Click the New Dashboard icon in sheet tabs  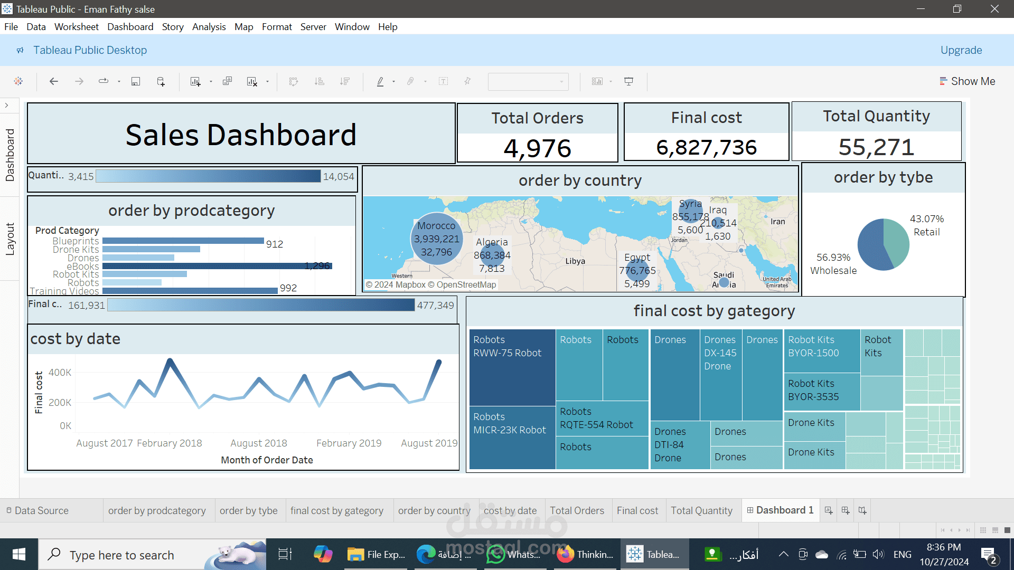pos(846,510)
